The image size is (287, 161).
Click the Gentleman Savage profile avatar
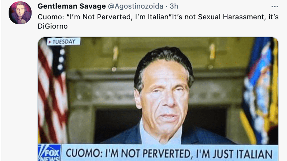20,13
